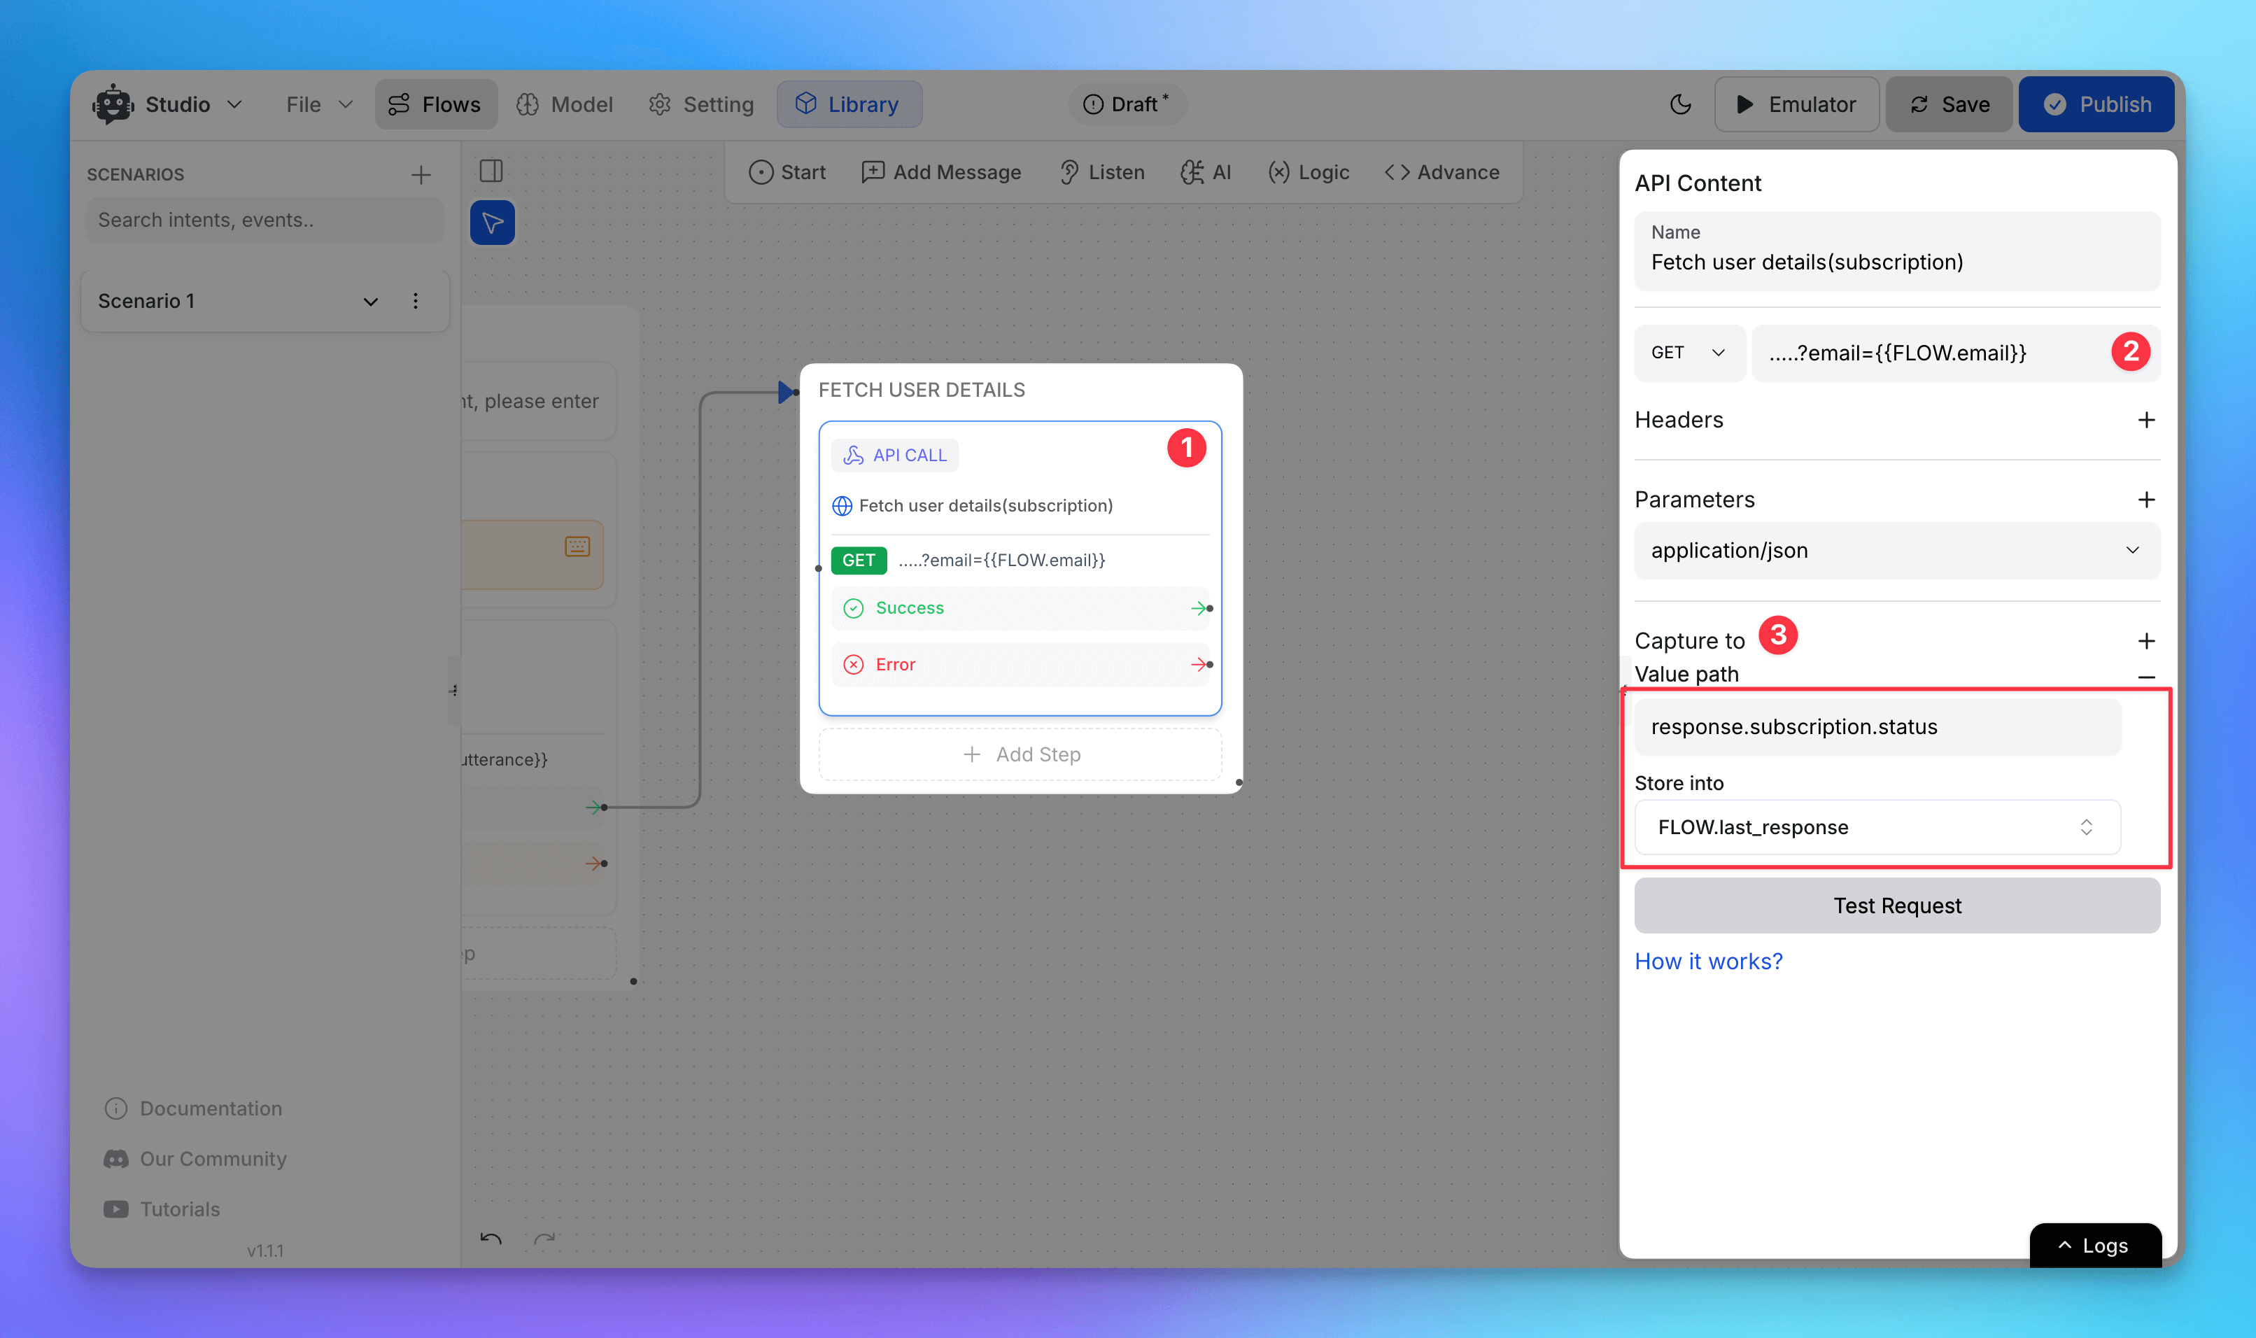Click the keyboard icon in orange block
Image resolution: width=2256 pixels, height=1338 pixels.
click(x=577, y=547)
